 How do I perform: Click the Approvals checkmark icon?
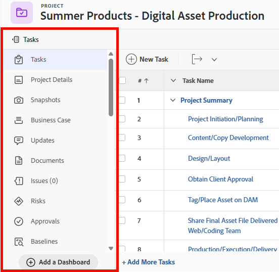click(x=19, y=221)
